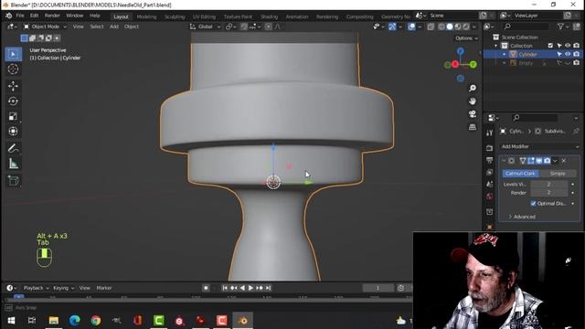Switch to the Shading workspace tab

(269, 16)
